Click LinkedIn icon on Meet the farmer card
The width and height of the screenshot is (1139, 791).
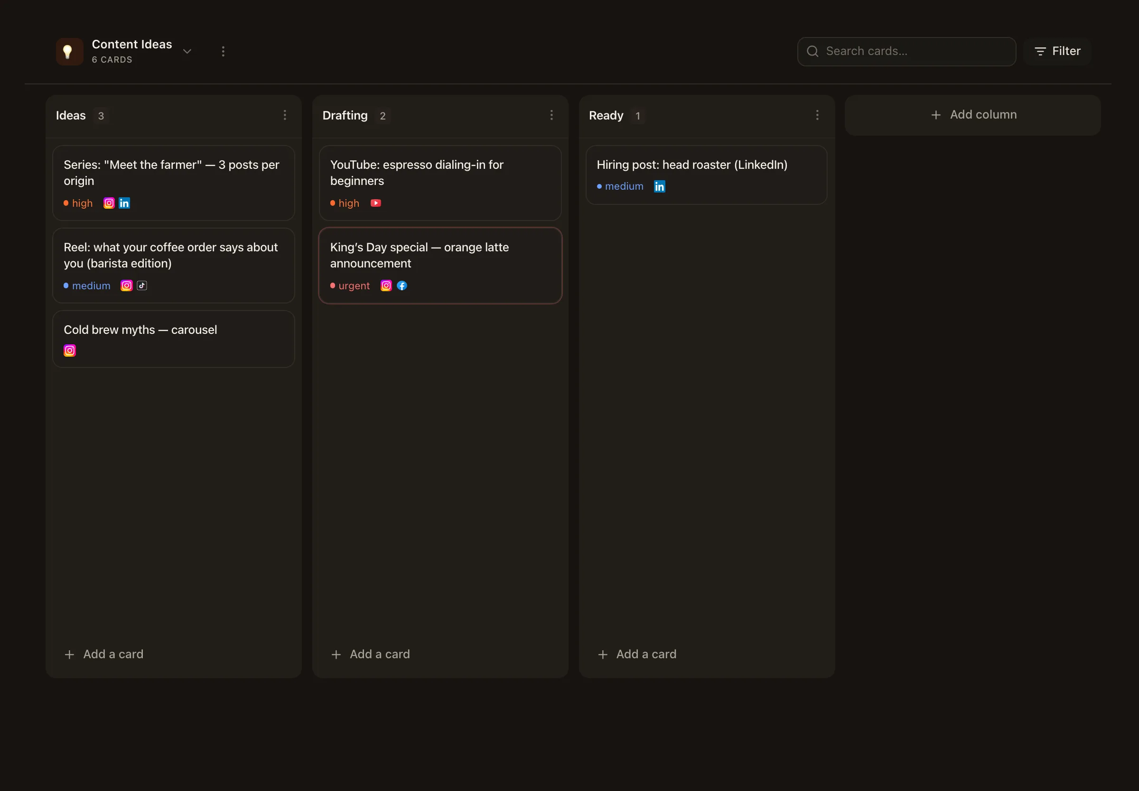124,203
